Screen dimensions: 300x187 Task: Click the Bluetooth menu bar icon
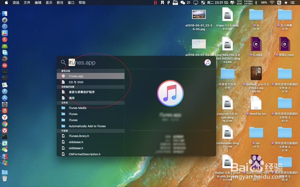click(x=256, y=2)
